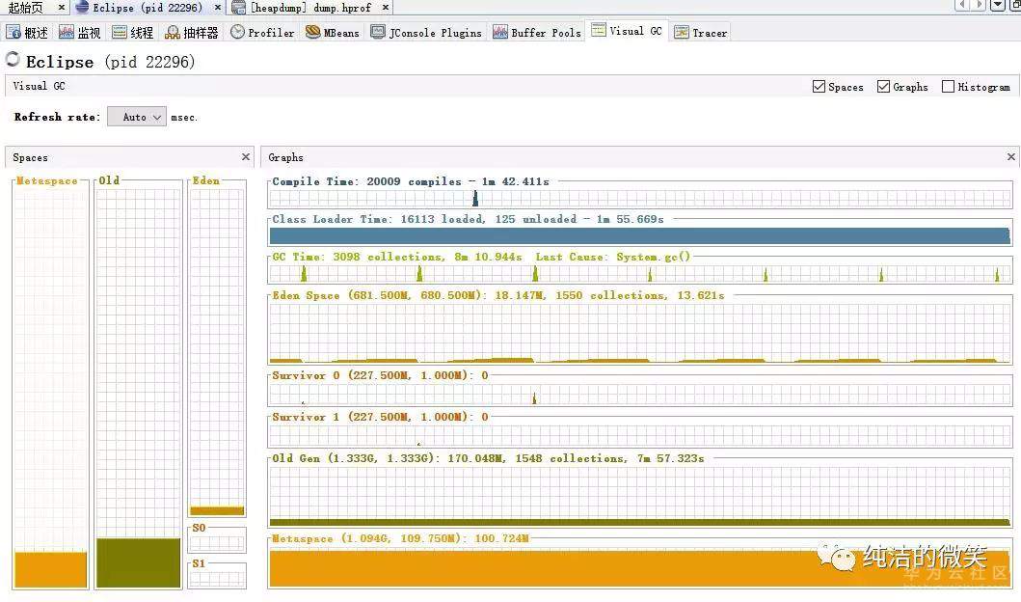Image resolution: width=1021 pixels, height=602 pixels.
Task: Click the GC Time collections graph
Action: click(641, 274)
